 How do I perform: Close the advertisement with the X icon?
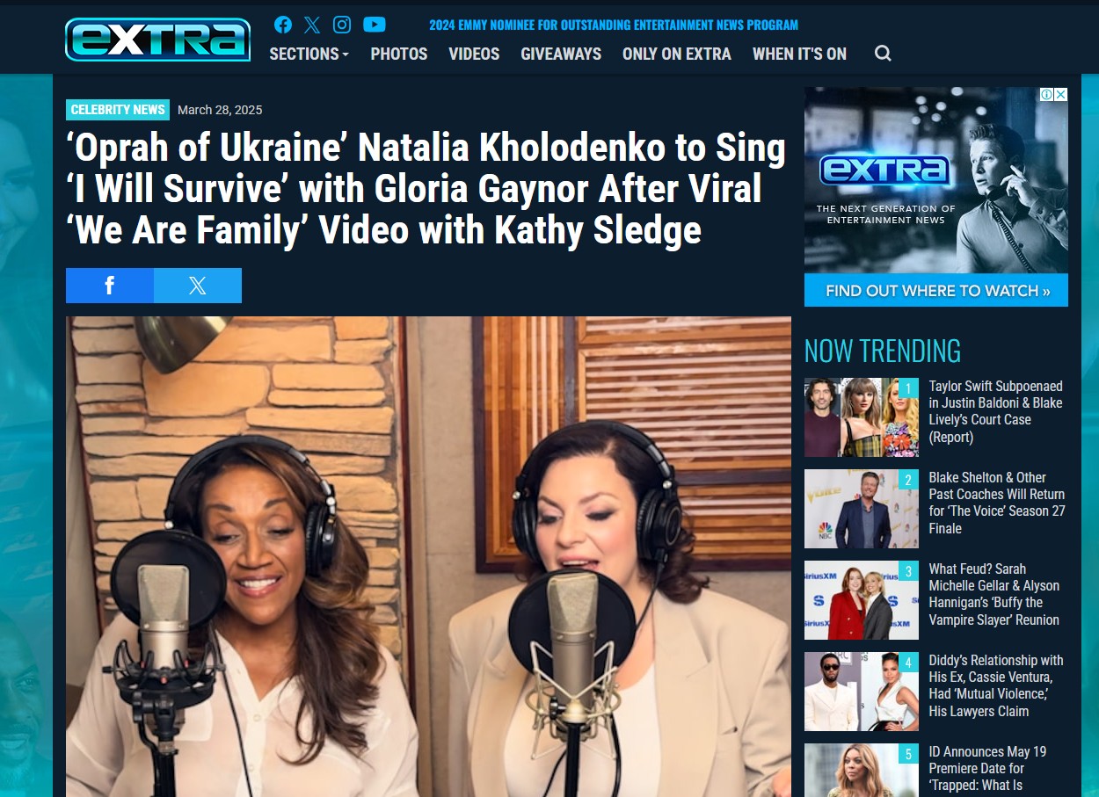[x=1061, y=94]
